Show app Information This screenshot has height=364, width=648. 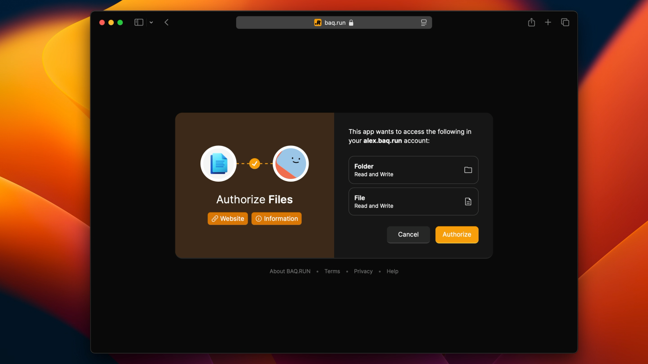coord(276,219)
